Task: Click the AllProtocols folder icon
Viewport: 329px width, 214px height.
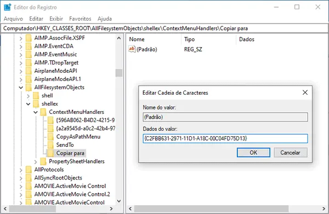Action: [29, 170]
